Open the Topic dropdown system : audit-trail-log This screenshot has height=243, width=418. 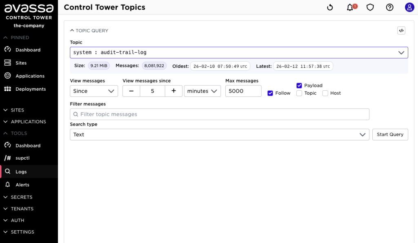coord(239,53)
